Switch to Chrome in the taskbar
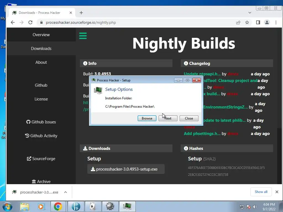The width and height of the screenshot is (283, 212). [x=58, y=206]
